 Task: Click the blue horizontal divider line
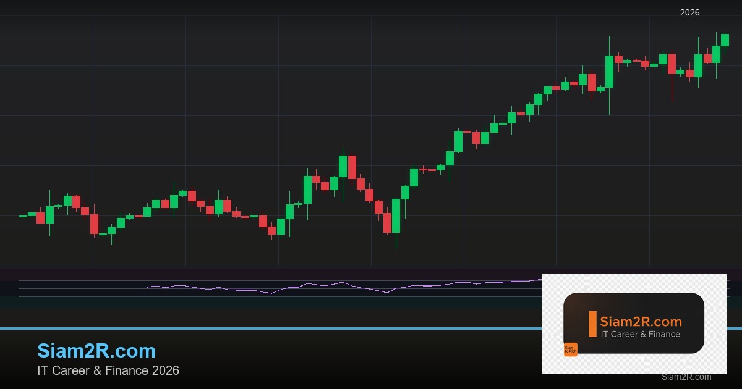[x=247, y=328]
